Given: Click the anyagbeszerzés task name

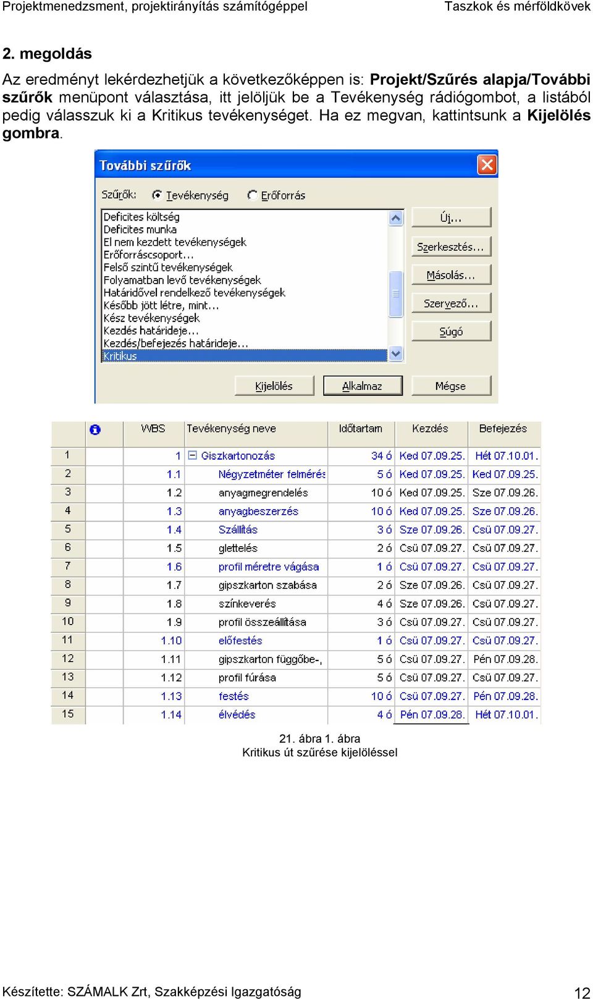Looking at the screenshot, I should click(x=258, y=512).
